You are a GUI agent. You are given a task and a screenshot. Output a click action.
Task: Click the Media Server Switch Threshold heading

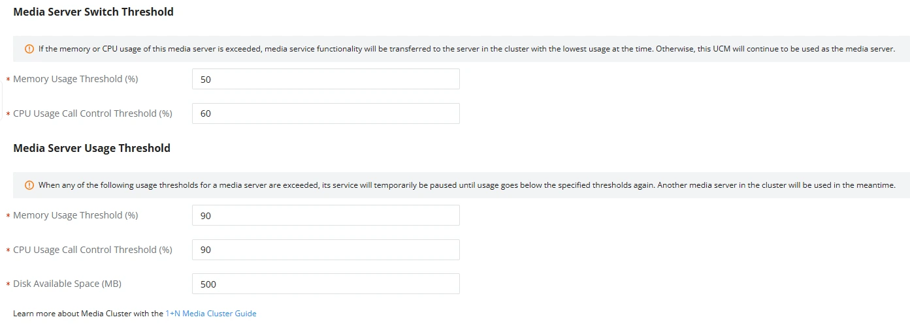point(93,12)
